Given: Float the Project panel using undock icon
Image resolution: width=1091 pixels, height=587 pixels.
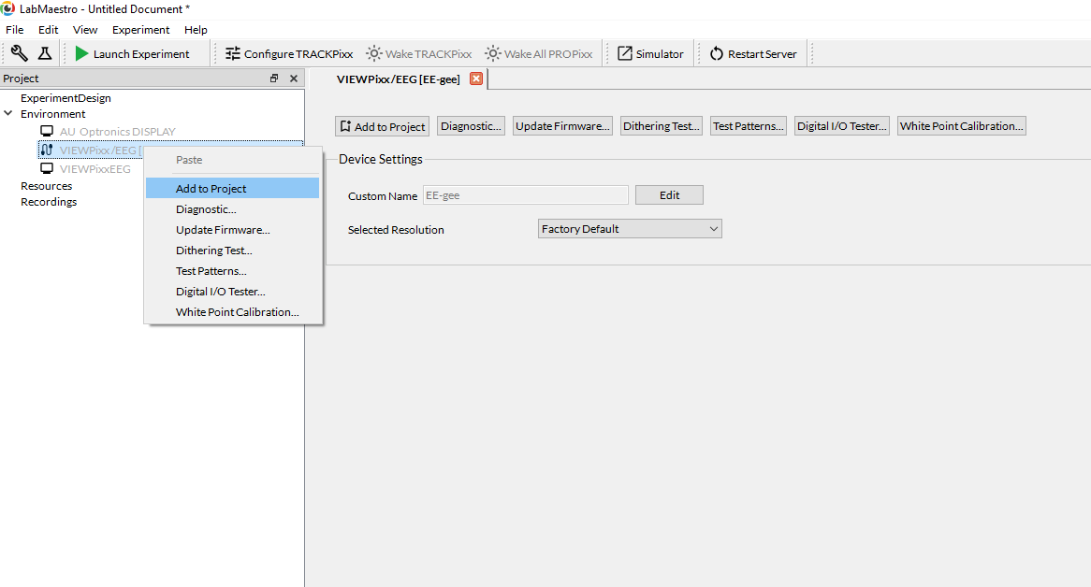Looking at the screenshot, I should (274, 79).
